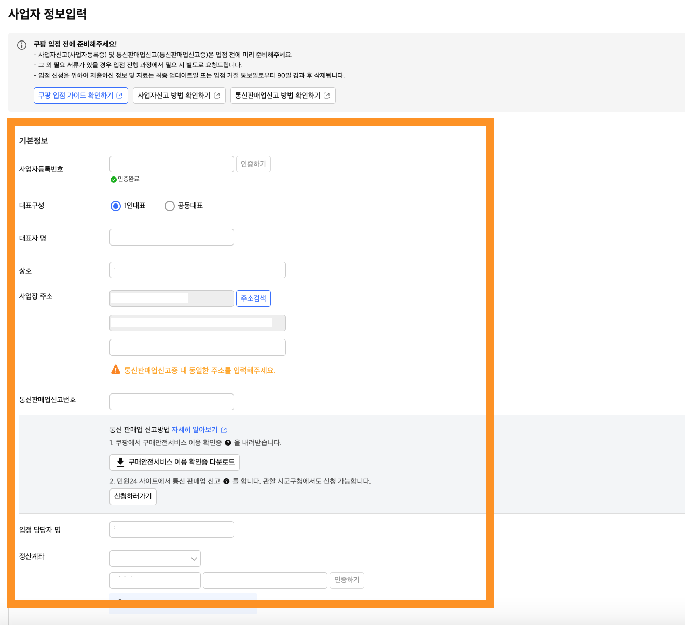
Task: Click the 사업자 정보입력 page title
Action: click(x=47, y=14)
